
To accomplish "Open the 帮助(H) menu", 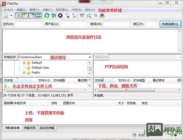I will [x=90, y=10].
